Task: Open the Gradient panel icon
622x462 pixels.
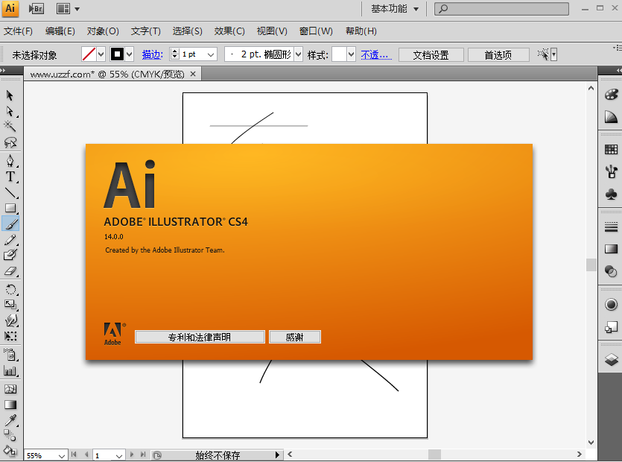Action: tap(611, 249)
